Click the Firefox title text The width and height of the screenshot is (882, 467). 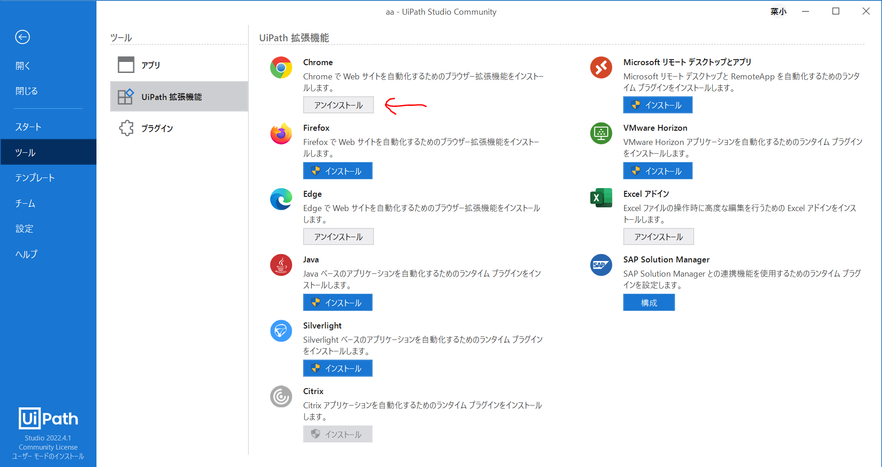(x=317, y=128)
